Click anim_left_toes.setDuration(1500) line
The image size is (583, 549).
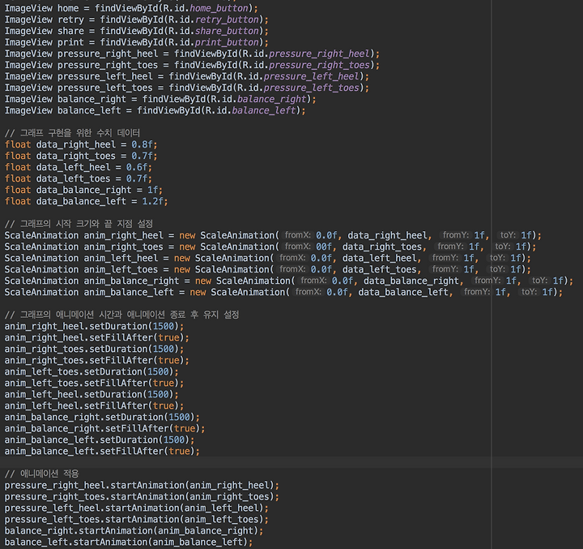pos(91,371)
